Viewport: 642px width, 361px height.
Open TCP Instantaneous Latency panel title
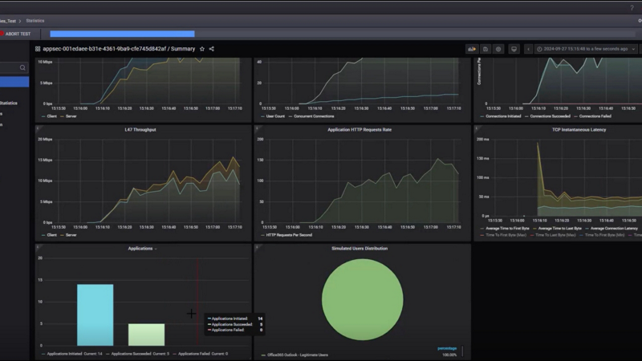coord(579,130)
